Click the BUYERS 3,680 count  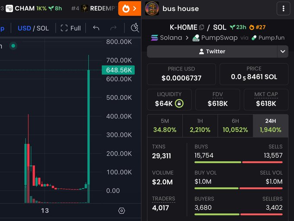pyautogui.click(x=203, y=208)
